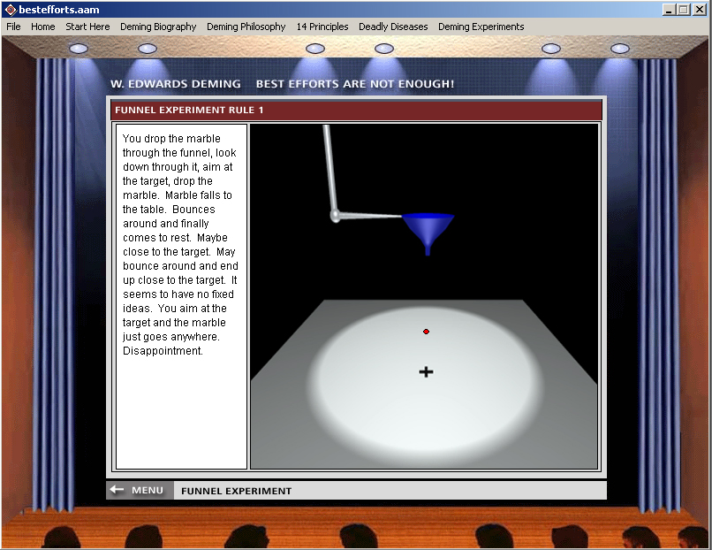Open the 14 Principles menu
This screenshot has width=712, height=550.
322,27
